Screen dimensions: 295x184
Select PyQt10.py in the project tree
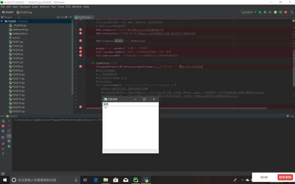coord(19,75)
